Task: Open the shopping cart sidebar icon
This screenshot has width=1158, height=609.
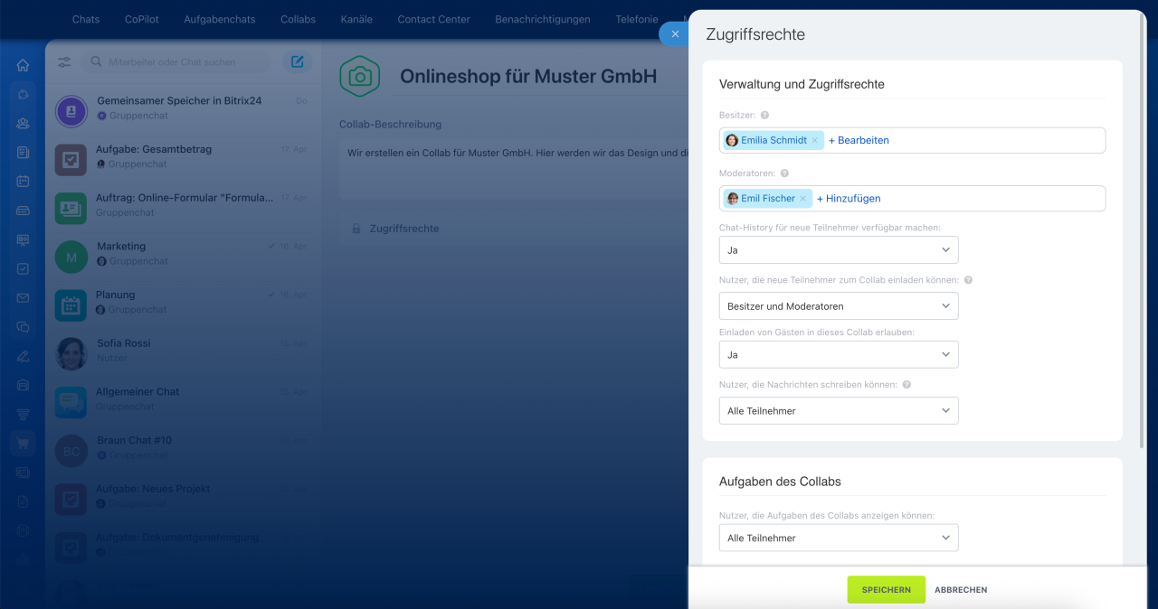Action: 23,444
